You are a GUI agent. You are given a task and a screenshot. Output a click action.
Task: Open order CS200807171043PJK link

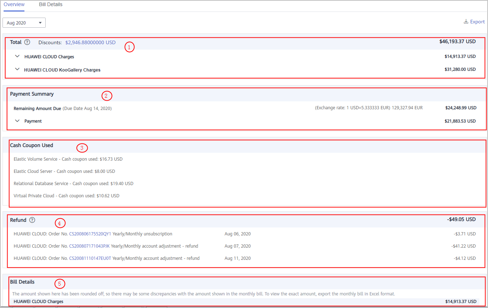pyautogui.click(x=89, y=246)
